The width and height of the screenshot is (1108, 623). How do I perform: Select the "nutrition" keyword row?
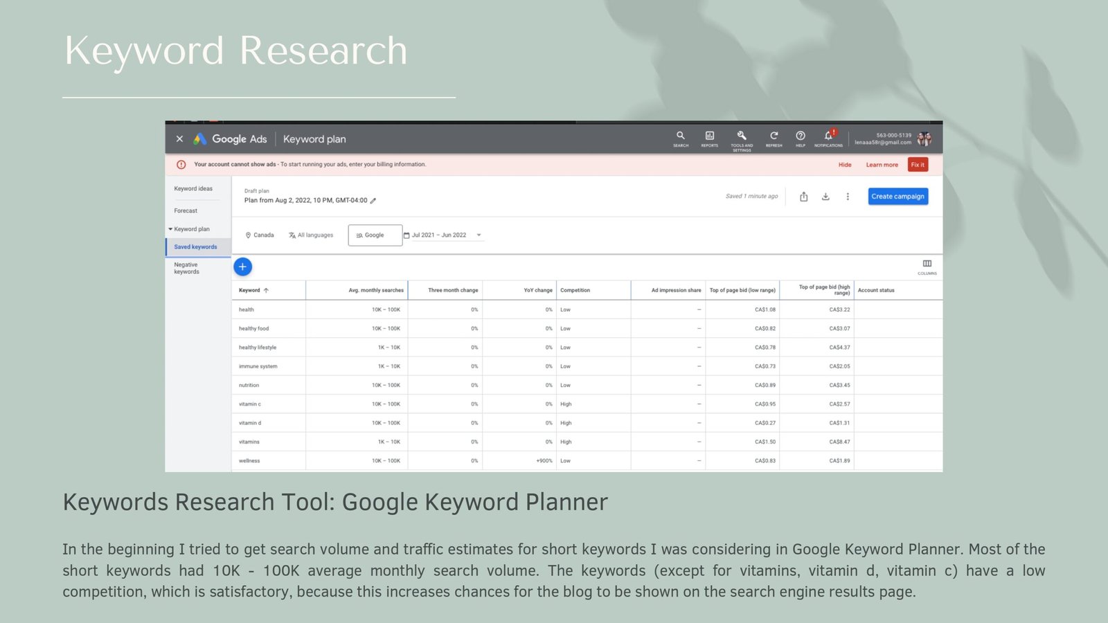click(x=587, y=385)
